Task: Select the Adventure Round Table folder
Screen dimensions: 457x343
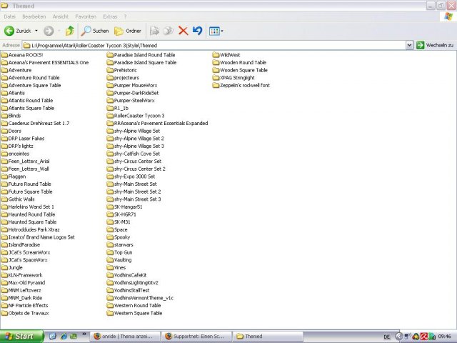Action: [30, 78]
